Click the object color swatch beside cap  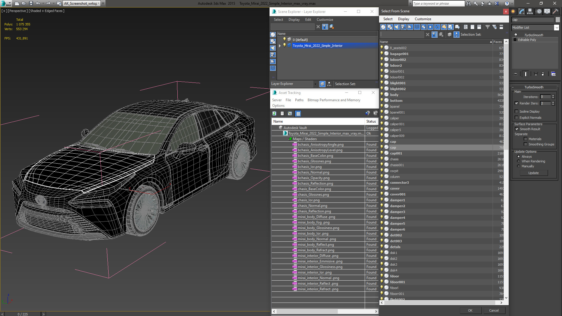click(558, 20)
